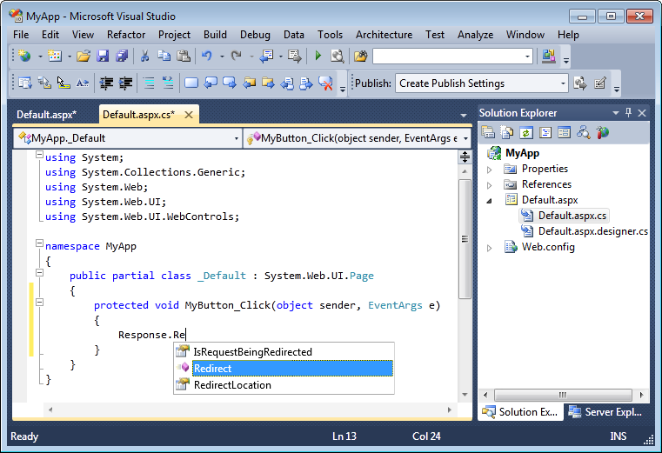
Task: Switch to the Solution Explorer bottom tab
Action: click(x=520, y=411)
